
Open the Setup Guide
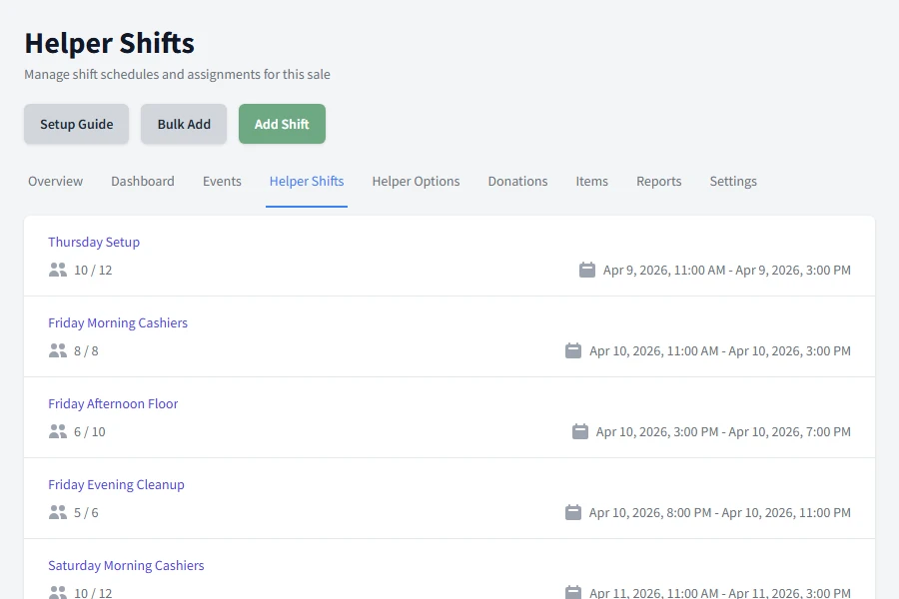pyautogui.click(x=76, y=124)
